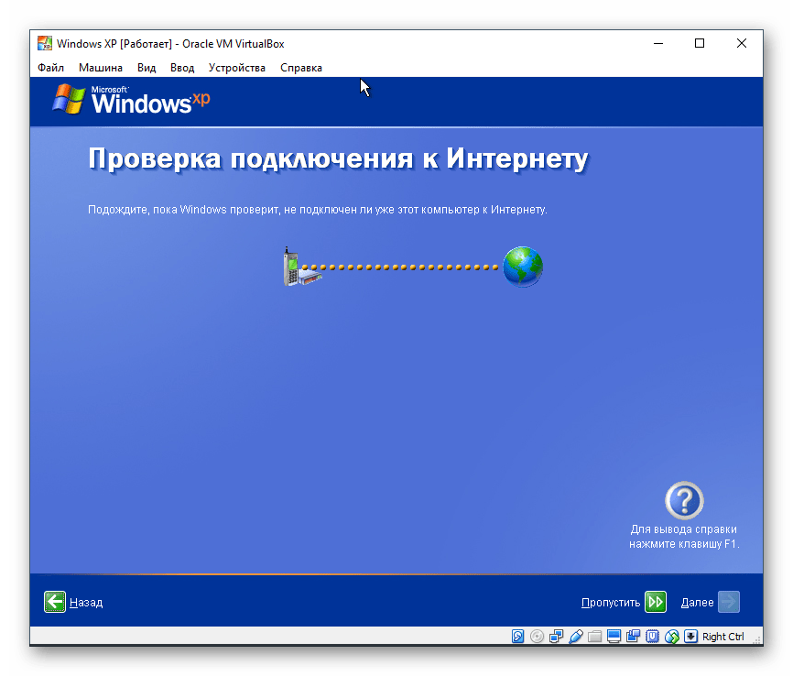Click the display monitor status icon

614,636
